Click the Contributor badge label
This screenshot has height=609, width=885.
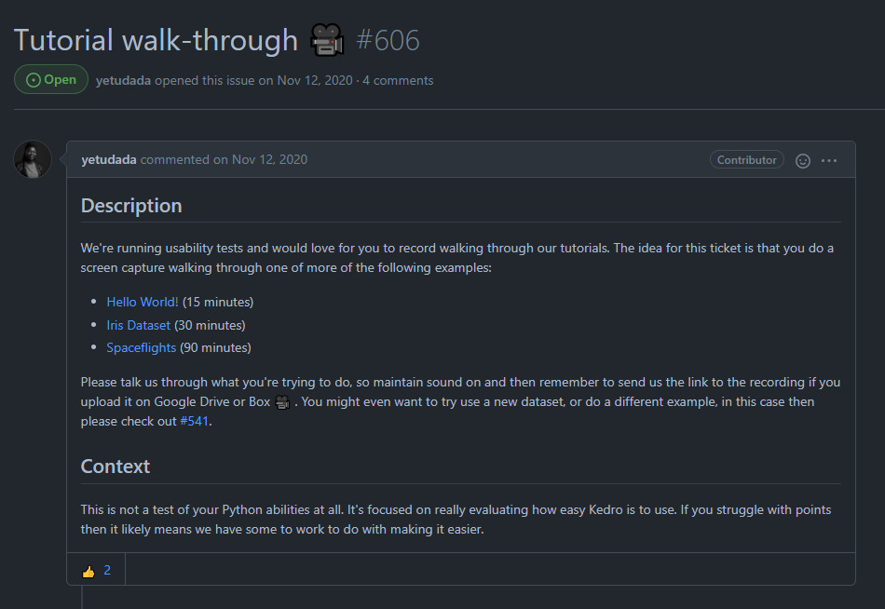(x=746, y=159)
